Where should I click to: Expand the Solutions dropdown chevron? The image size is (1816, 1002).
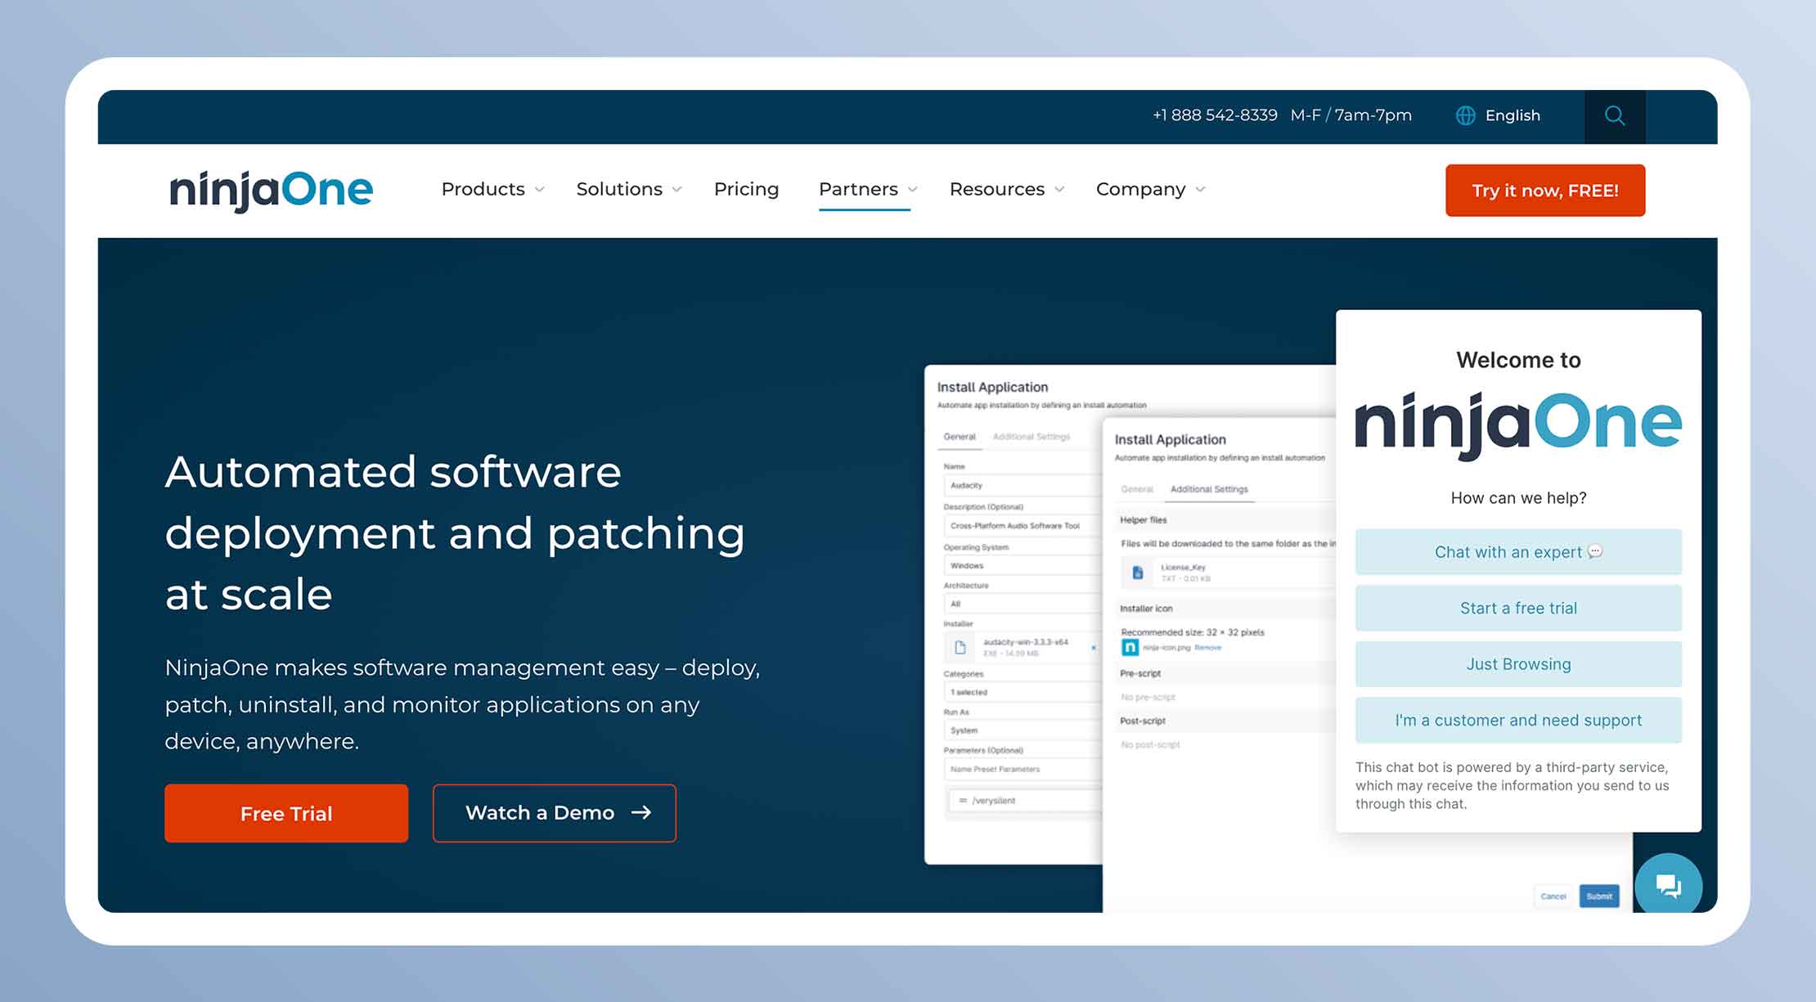(677, 190)
